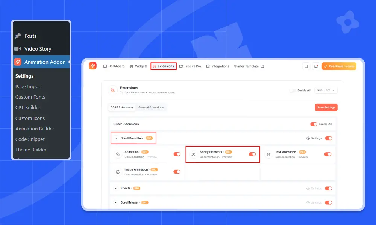The width and height of the screenshot is (376, 225).
Task: Collapse the Scroll Smoother section
Action: (115, 138)
